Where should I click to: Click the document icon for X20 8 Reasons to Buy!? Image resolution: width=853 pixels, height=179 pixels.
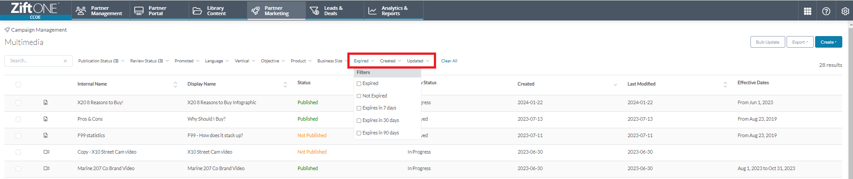[x=45, y=102]
